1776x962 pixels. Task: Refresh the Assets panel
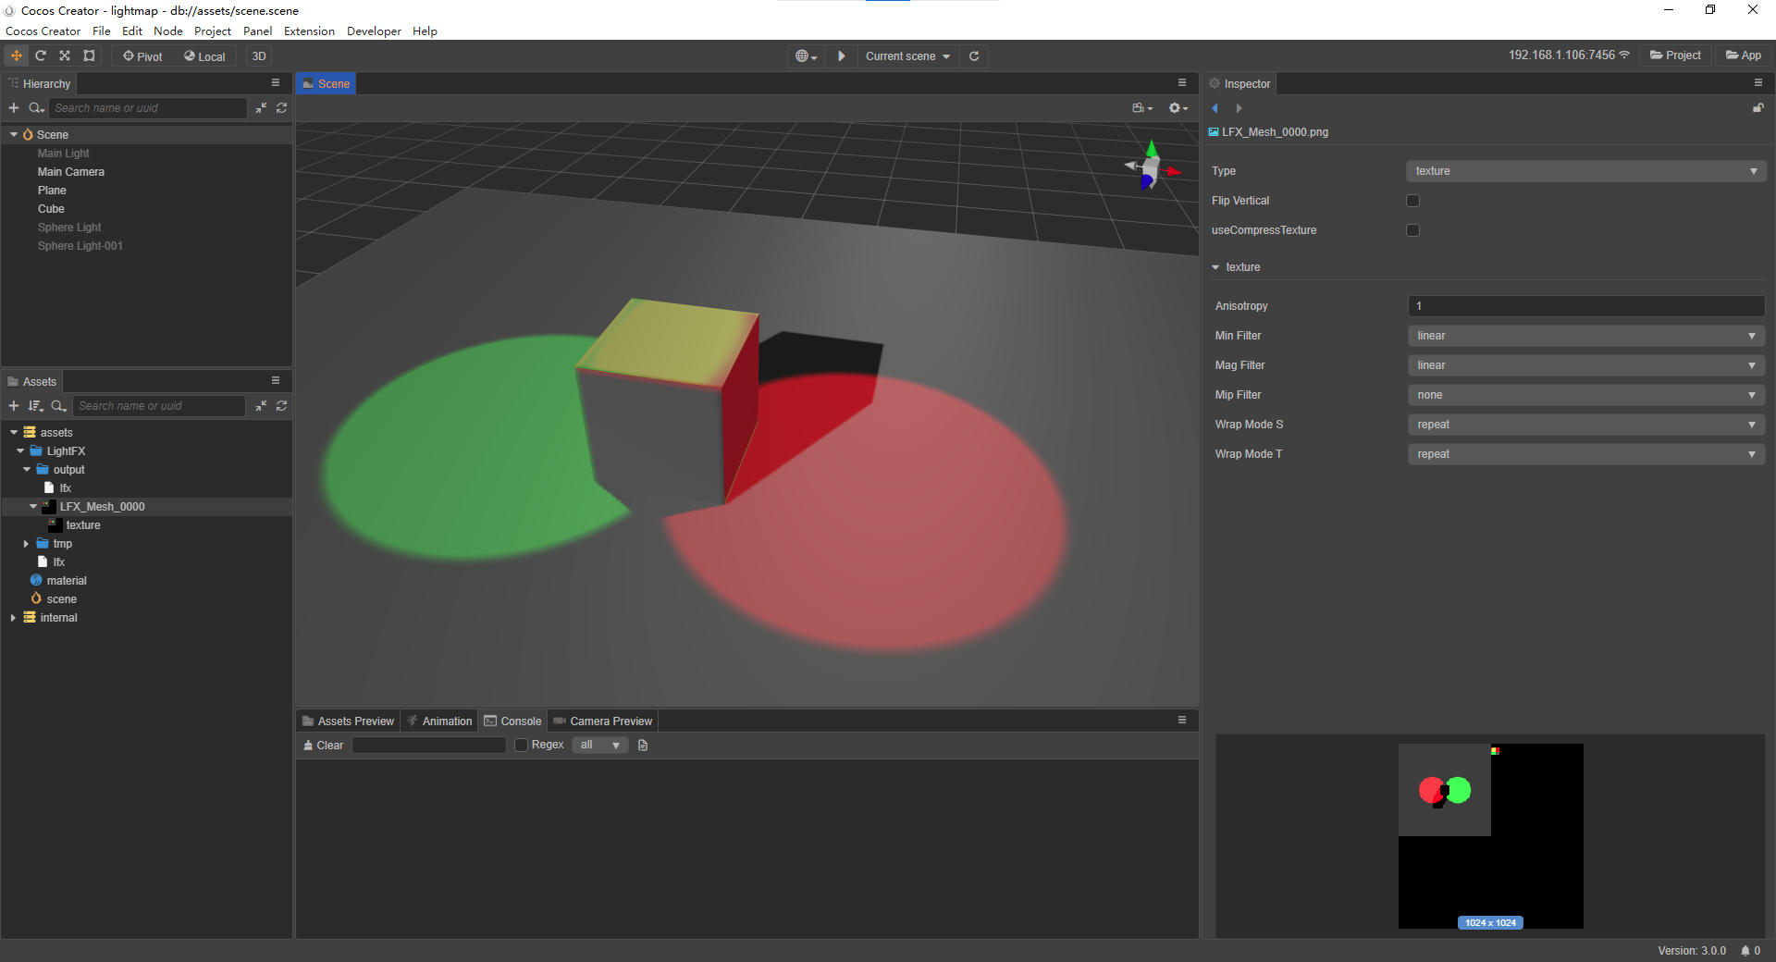(282, 406)
